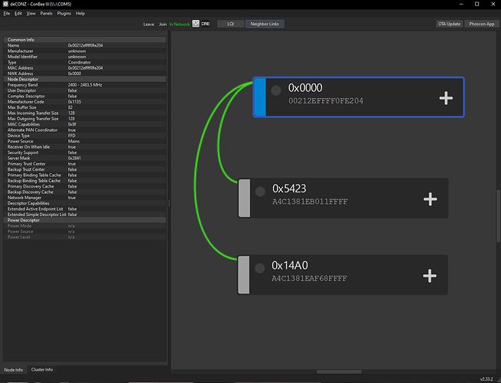
Task: Open the Plugins menu
Action: 64,14
